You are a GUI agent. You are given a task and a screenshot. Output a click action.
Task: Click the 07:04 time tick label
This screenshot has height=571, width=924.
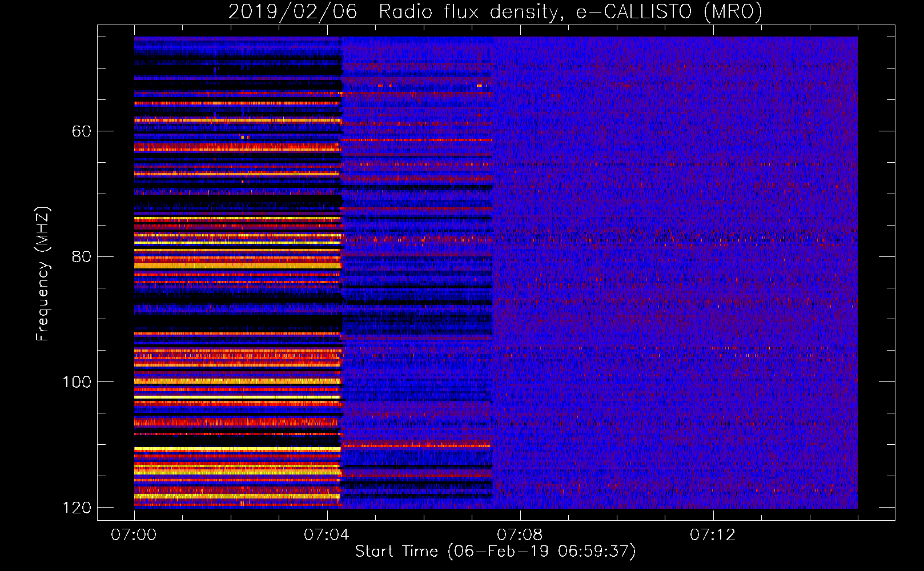[x=327, y=535]
